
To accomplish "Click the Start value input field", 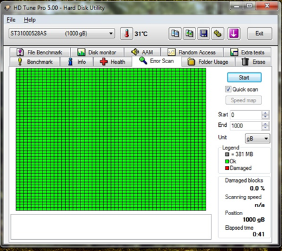I will coord(245,115).
